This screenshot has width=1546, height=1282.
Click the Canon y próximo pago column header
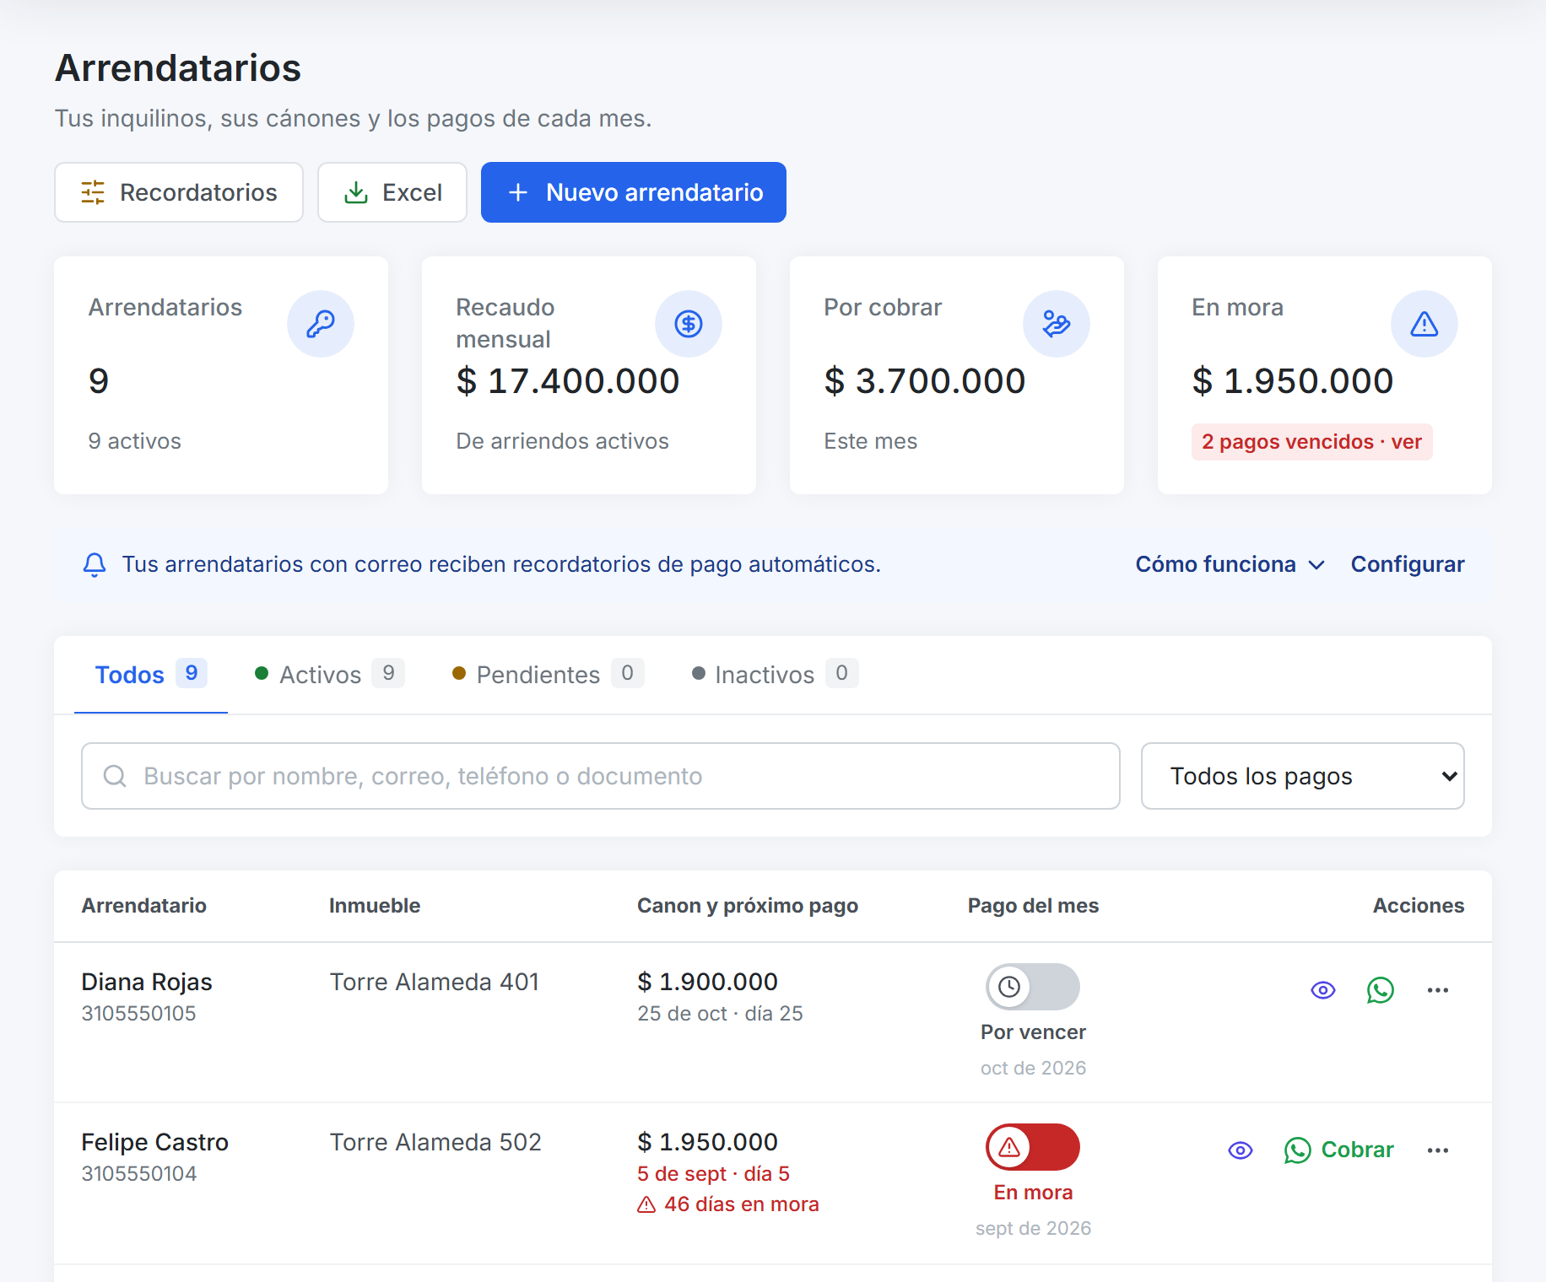click(x=748, y=906)
